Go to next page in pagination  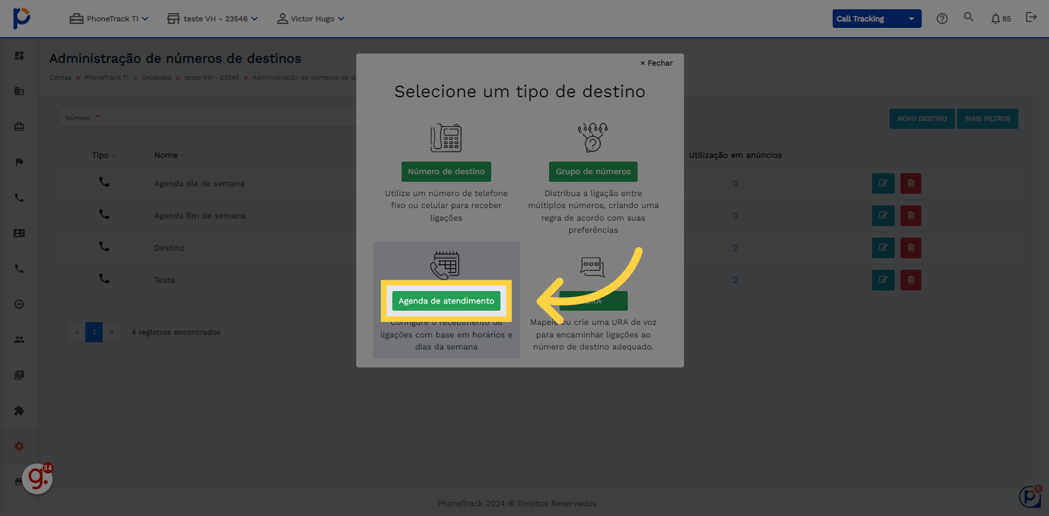111,332
